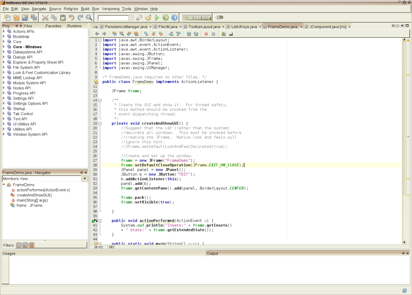Close the Navigator panel
Image resolution: width=412 pixels, height=295 pixels.
86,173
